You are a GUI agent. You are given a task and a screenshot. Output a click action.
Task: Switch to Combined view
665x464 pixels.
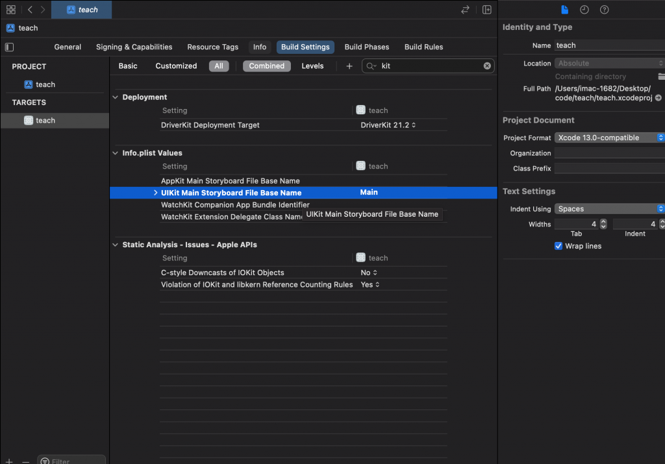point(266,66)
